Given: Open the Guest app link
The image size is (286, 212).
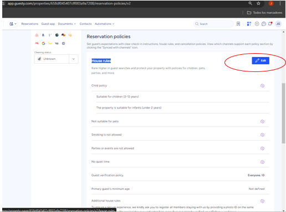Looking at the screenshot, I should [48, 24].
